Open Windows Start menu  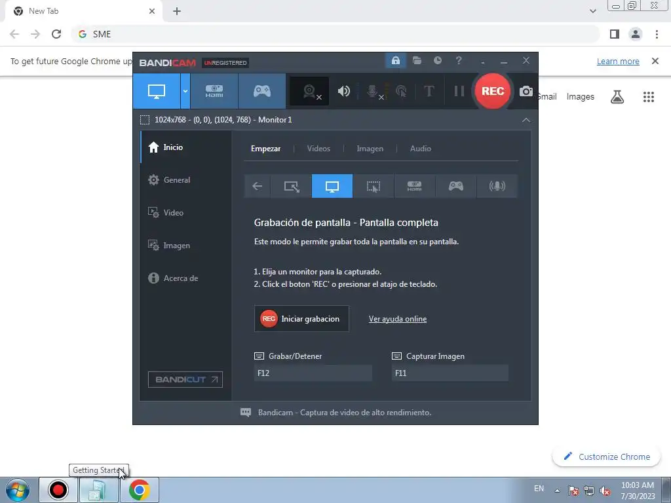pos(17,490)
